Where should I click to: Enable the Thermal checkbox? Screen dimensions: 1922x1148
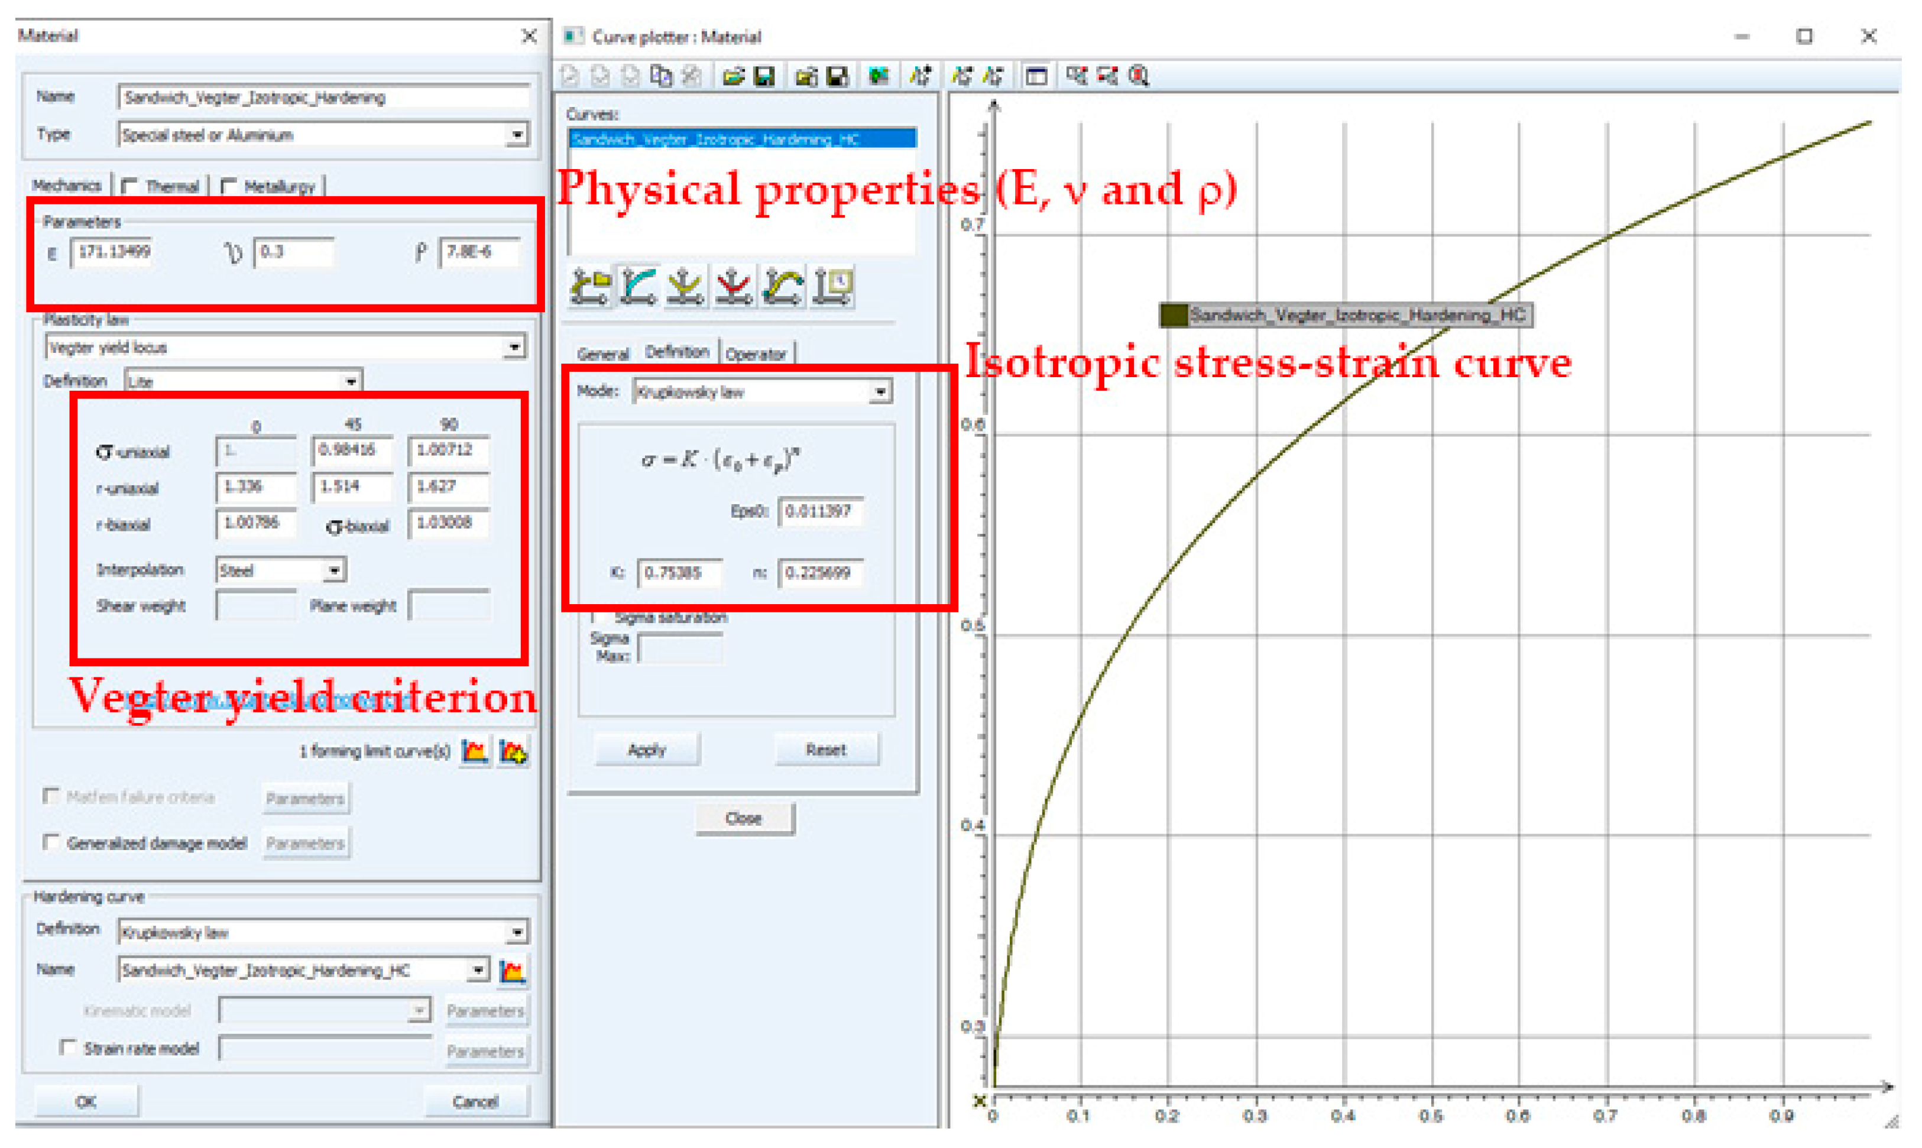(129, 186)
